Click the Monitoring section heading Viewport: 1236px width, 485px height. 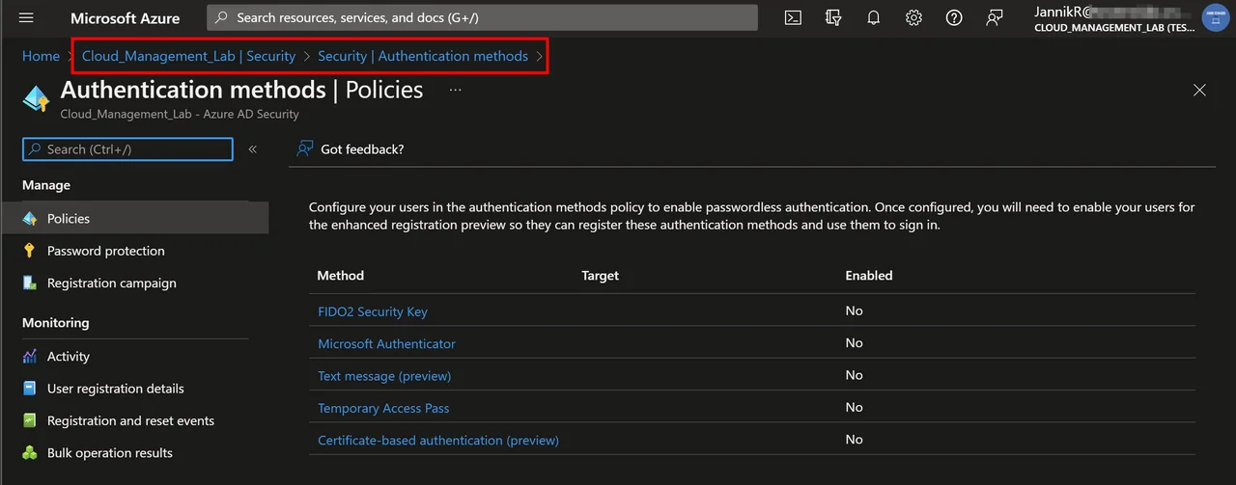coord(55,323)
